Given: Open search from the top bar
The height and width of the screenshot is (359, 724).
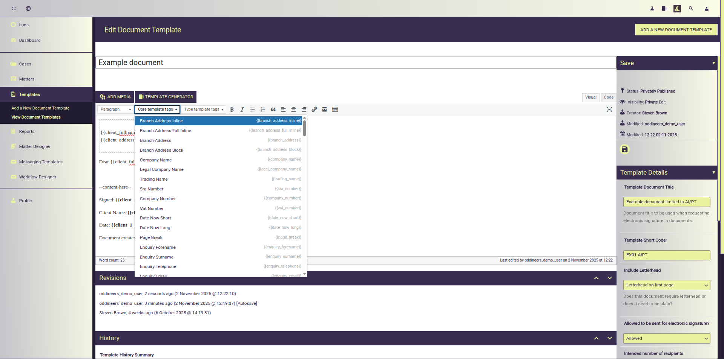Looking at the screenshot, I should point(691,8).
